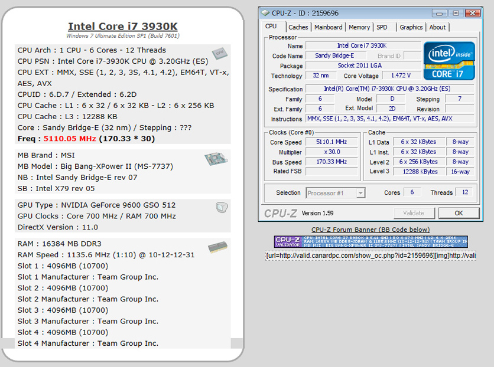
Task: Select the Memory tab
Action: click(x=359, y=27)
